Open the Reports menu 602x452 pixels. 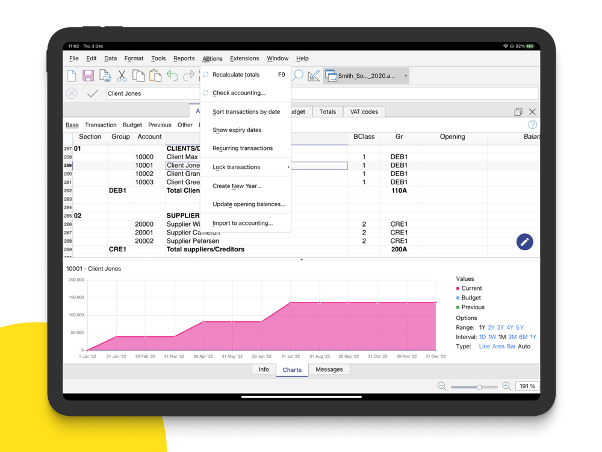click(184, 58)
